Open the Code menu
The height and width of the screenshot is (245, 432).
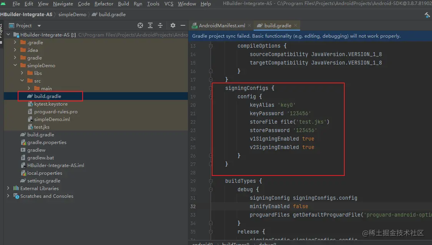[84, 3]
